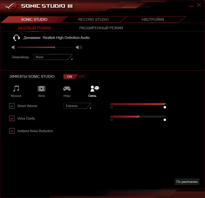Open the НАСТРОЙКИ tab
Image resolution: width=205 pixels, height=198 pixels.
(153, 19)
